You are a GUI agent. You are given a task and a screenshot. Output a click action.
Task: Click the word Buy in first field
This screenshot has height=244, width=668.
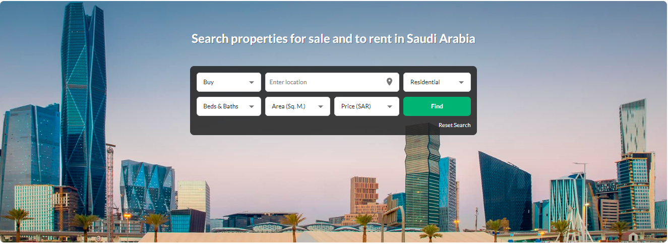point(209,82)
